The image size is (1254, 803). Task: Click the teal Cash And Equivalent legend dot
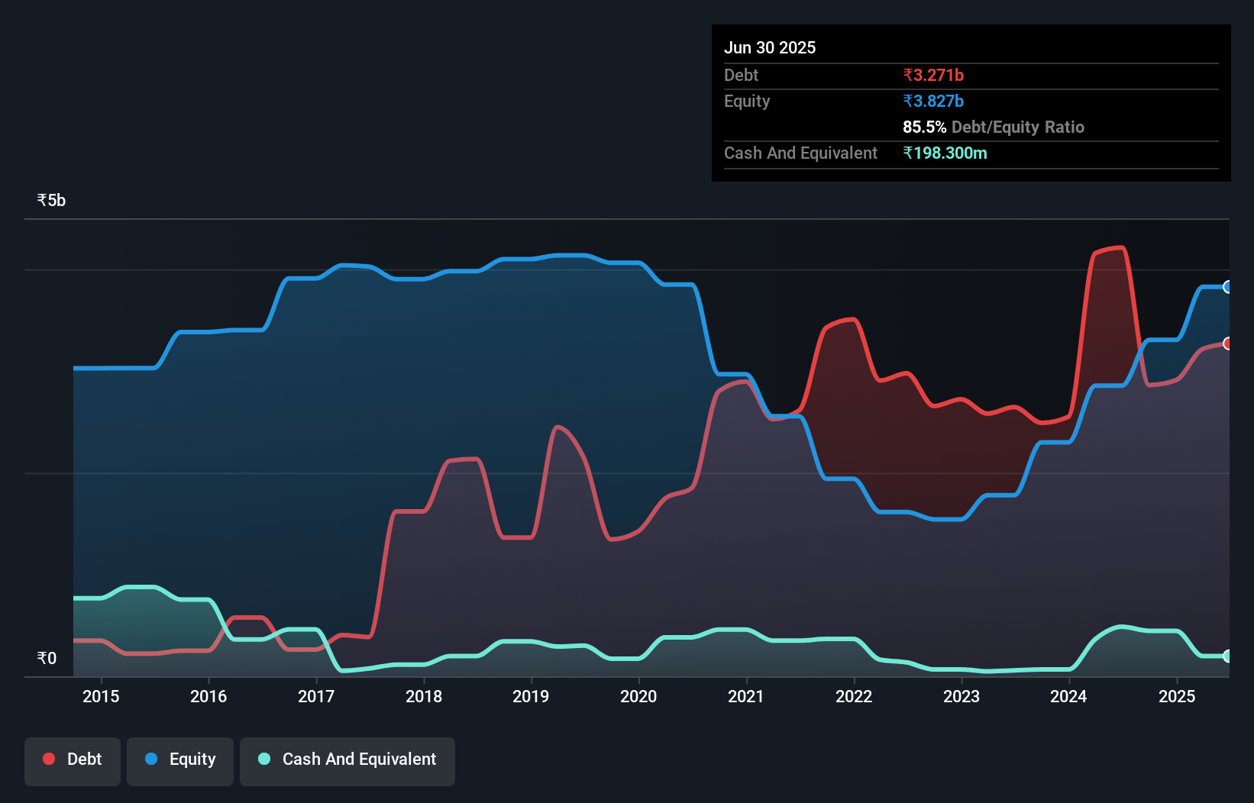(263, 759)
